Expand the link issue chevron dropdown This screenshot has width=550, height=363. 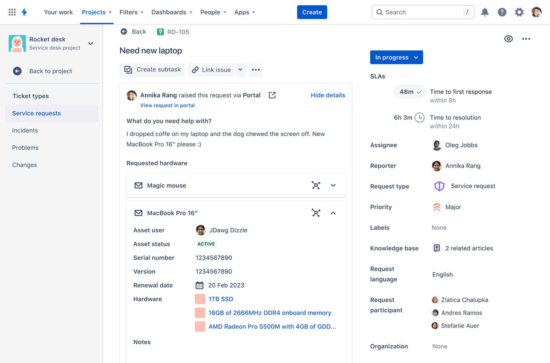pyautogui.click(x=240, y=69)
